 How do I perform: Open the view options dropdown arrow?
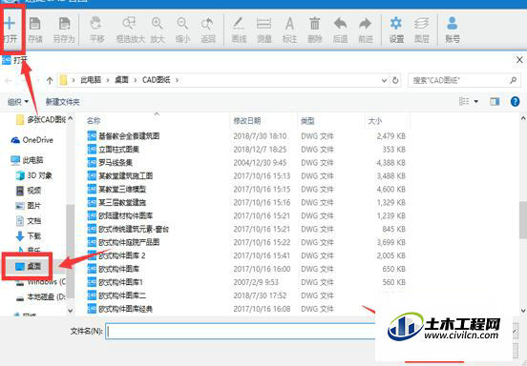click(476, 101)
